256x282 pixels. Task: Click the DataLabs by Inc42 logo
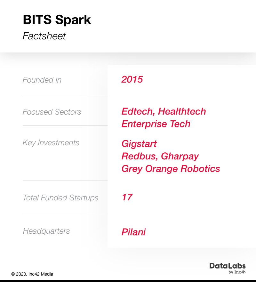(x=228, y=268)
